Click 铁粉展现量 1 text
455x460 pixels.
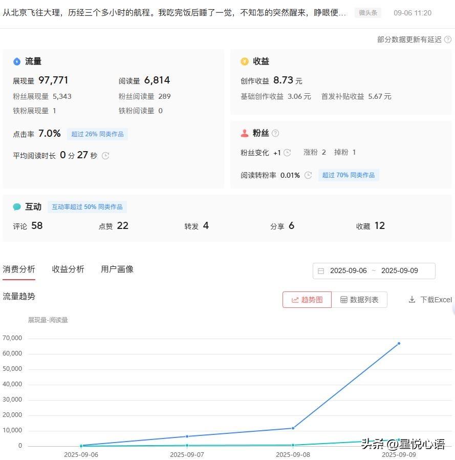click(35, 111)
